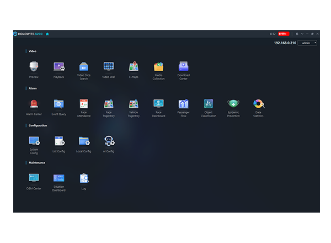Image resolution: width=331 pixels, height=243 pixels.
Task: Expand the admin user dropdown
Action: click(x=307, y=43)
